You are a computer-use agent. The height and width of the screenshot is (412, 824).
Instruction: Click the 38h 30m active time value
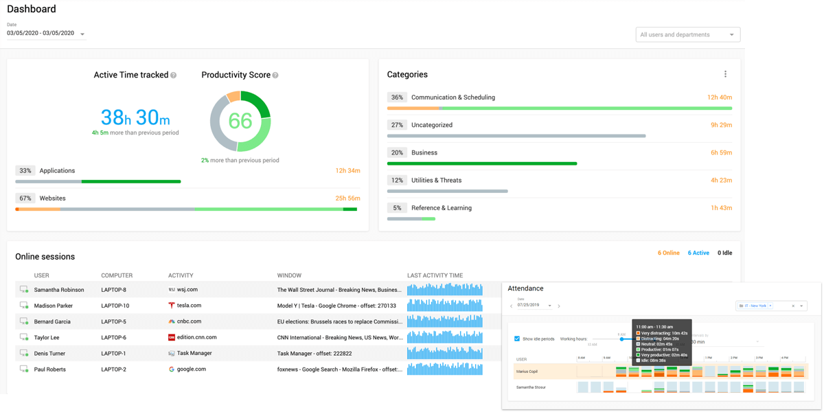[135, 117]
